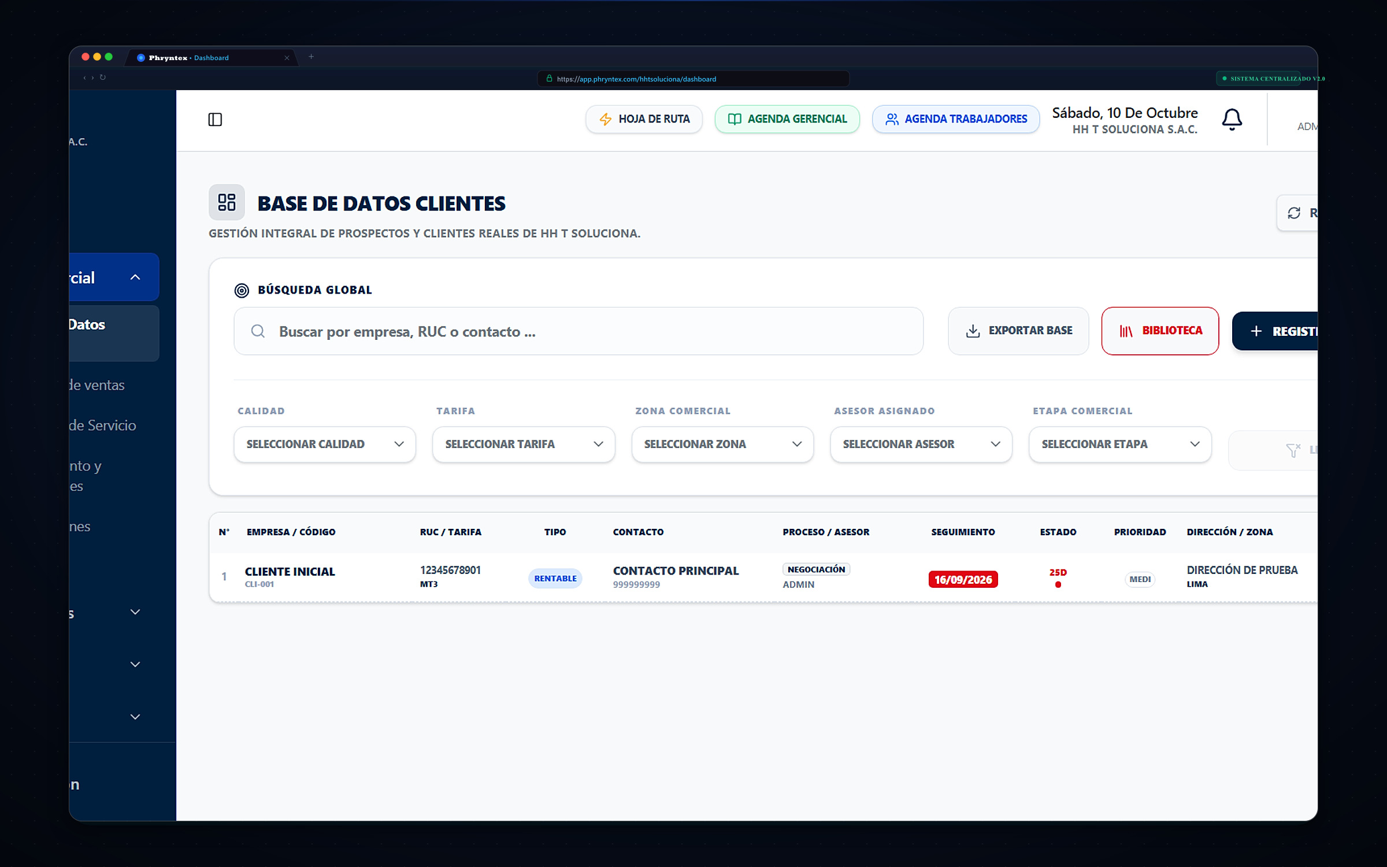Click the search field for empresa, RUC o contacto
Viewport: 1387px width, 867px height.
point(578,331)
